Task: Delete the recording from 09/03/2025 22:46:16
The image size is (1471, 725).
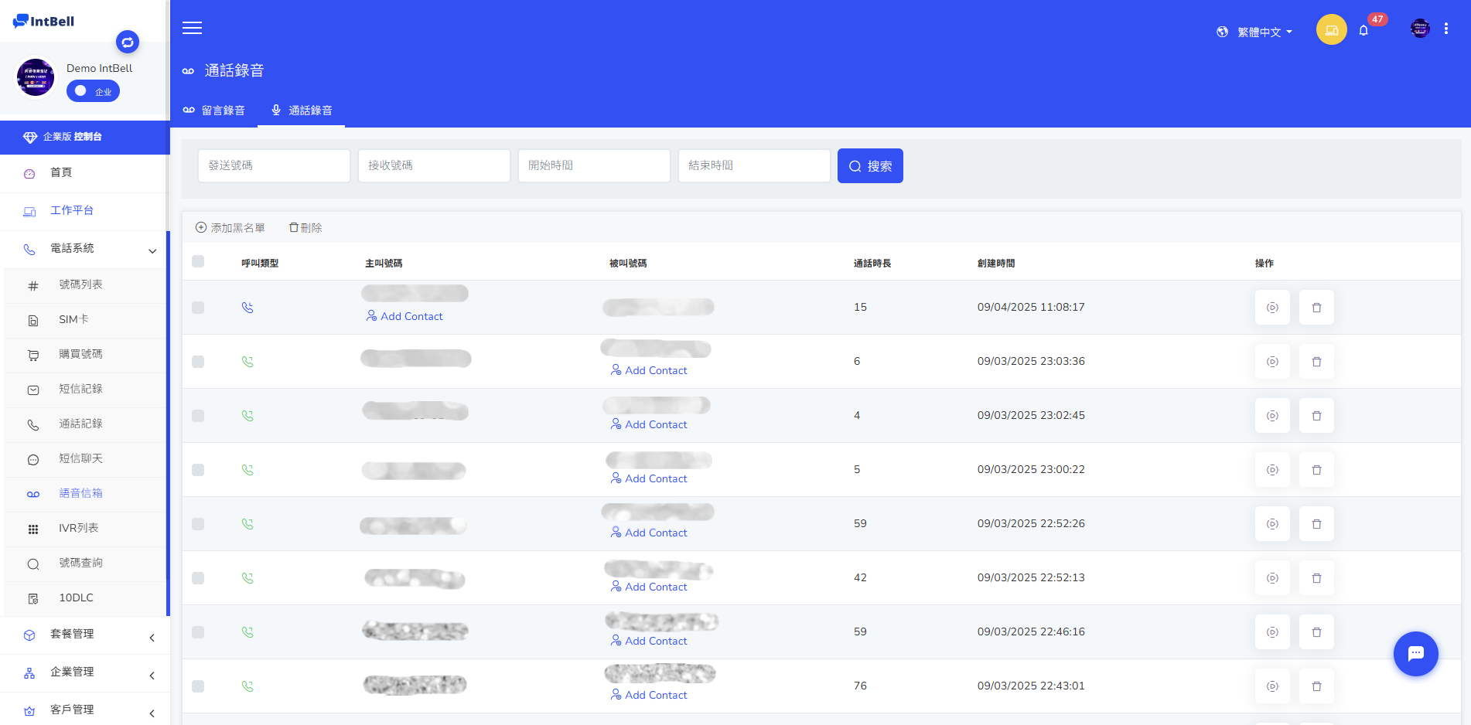Action: (x=1316, y=632)
